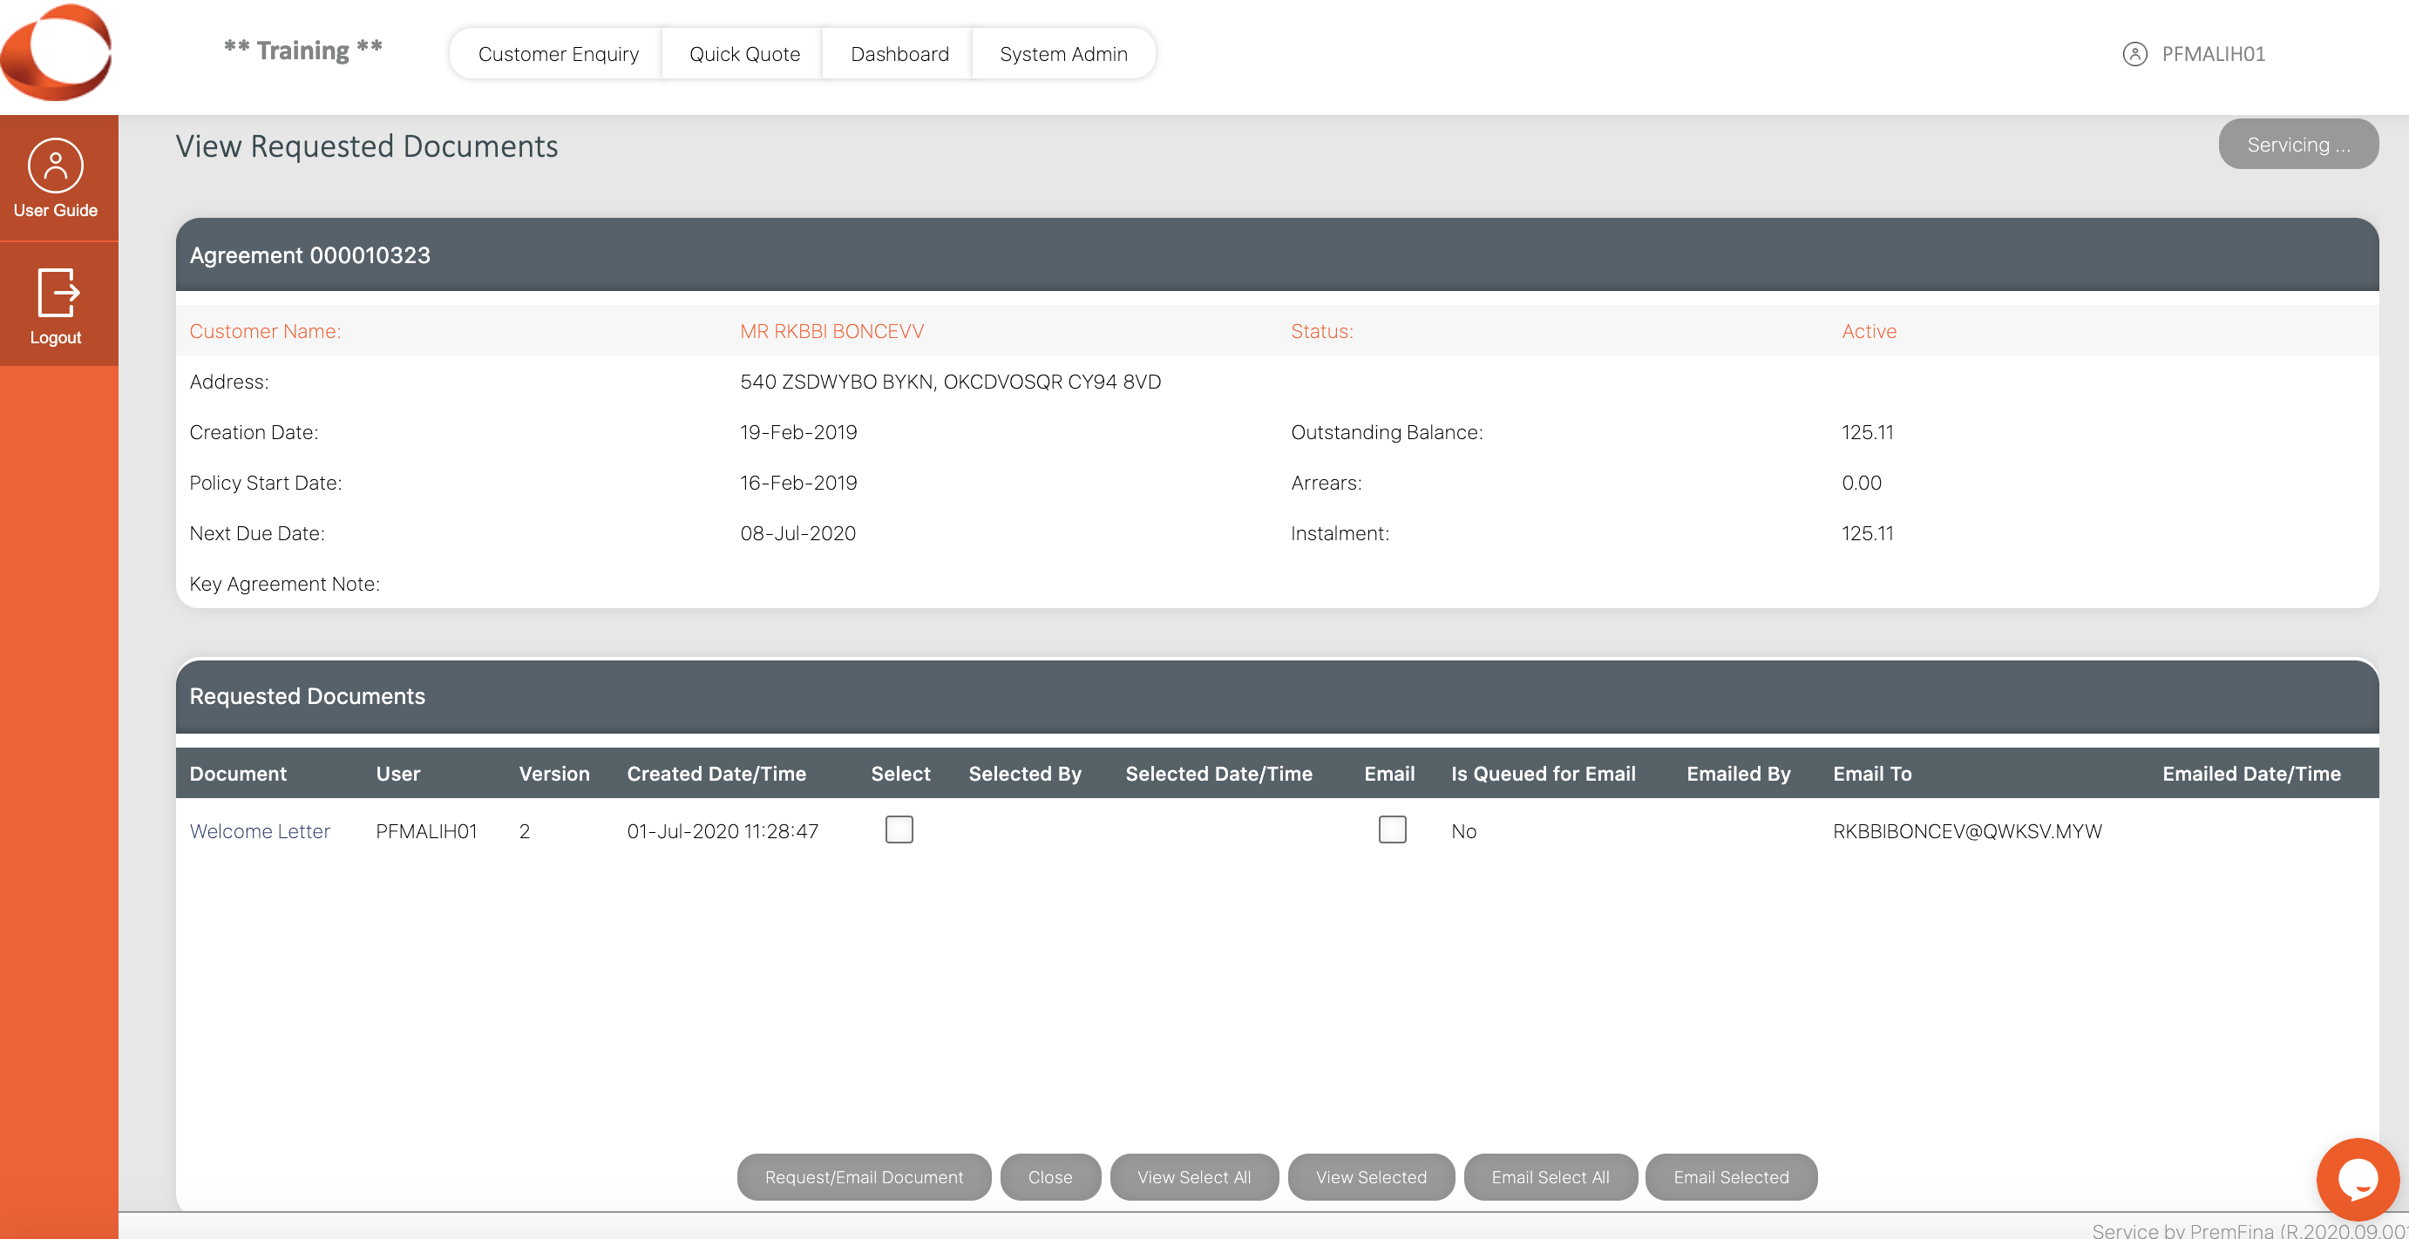The width and height of the screenshot is (2409, 1239).
Task: Open the User Guide icon
Action: tap(55, 166)
